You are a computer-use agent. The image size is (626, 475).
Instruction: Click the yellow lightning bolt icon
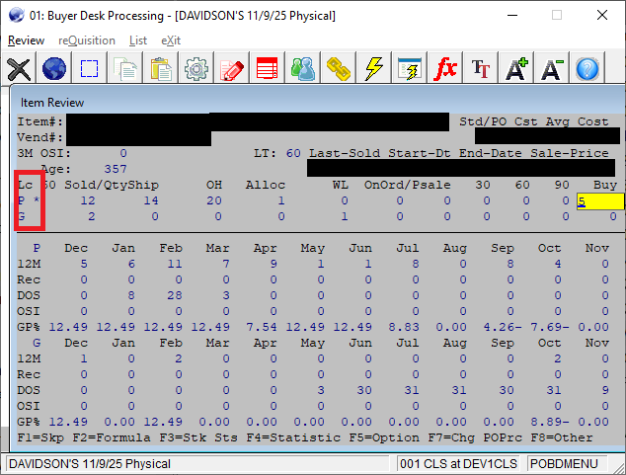coord(374,69)
